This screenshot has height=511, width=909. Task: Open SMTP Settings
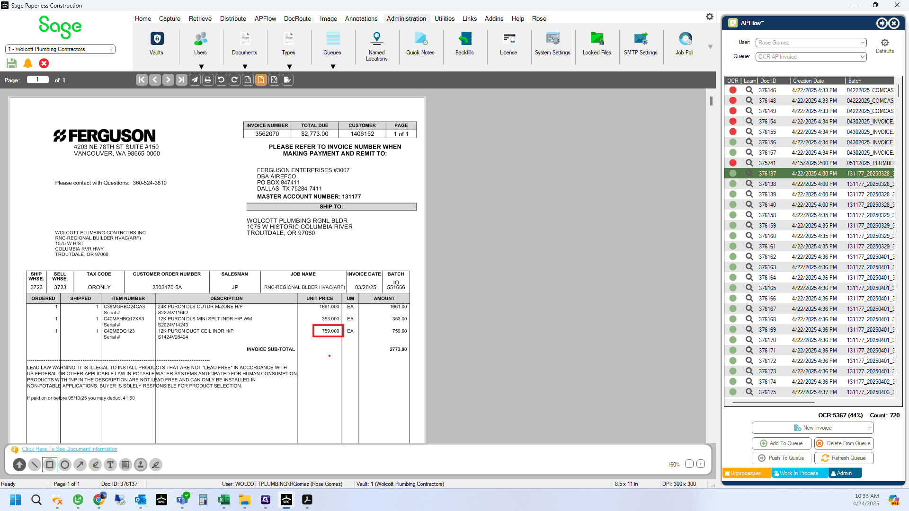pyautogui.click(x=641, y=44)
